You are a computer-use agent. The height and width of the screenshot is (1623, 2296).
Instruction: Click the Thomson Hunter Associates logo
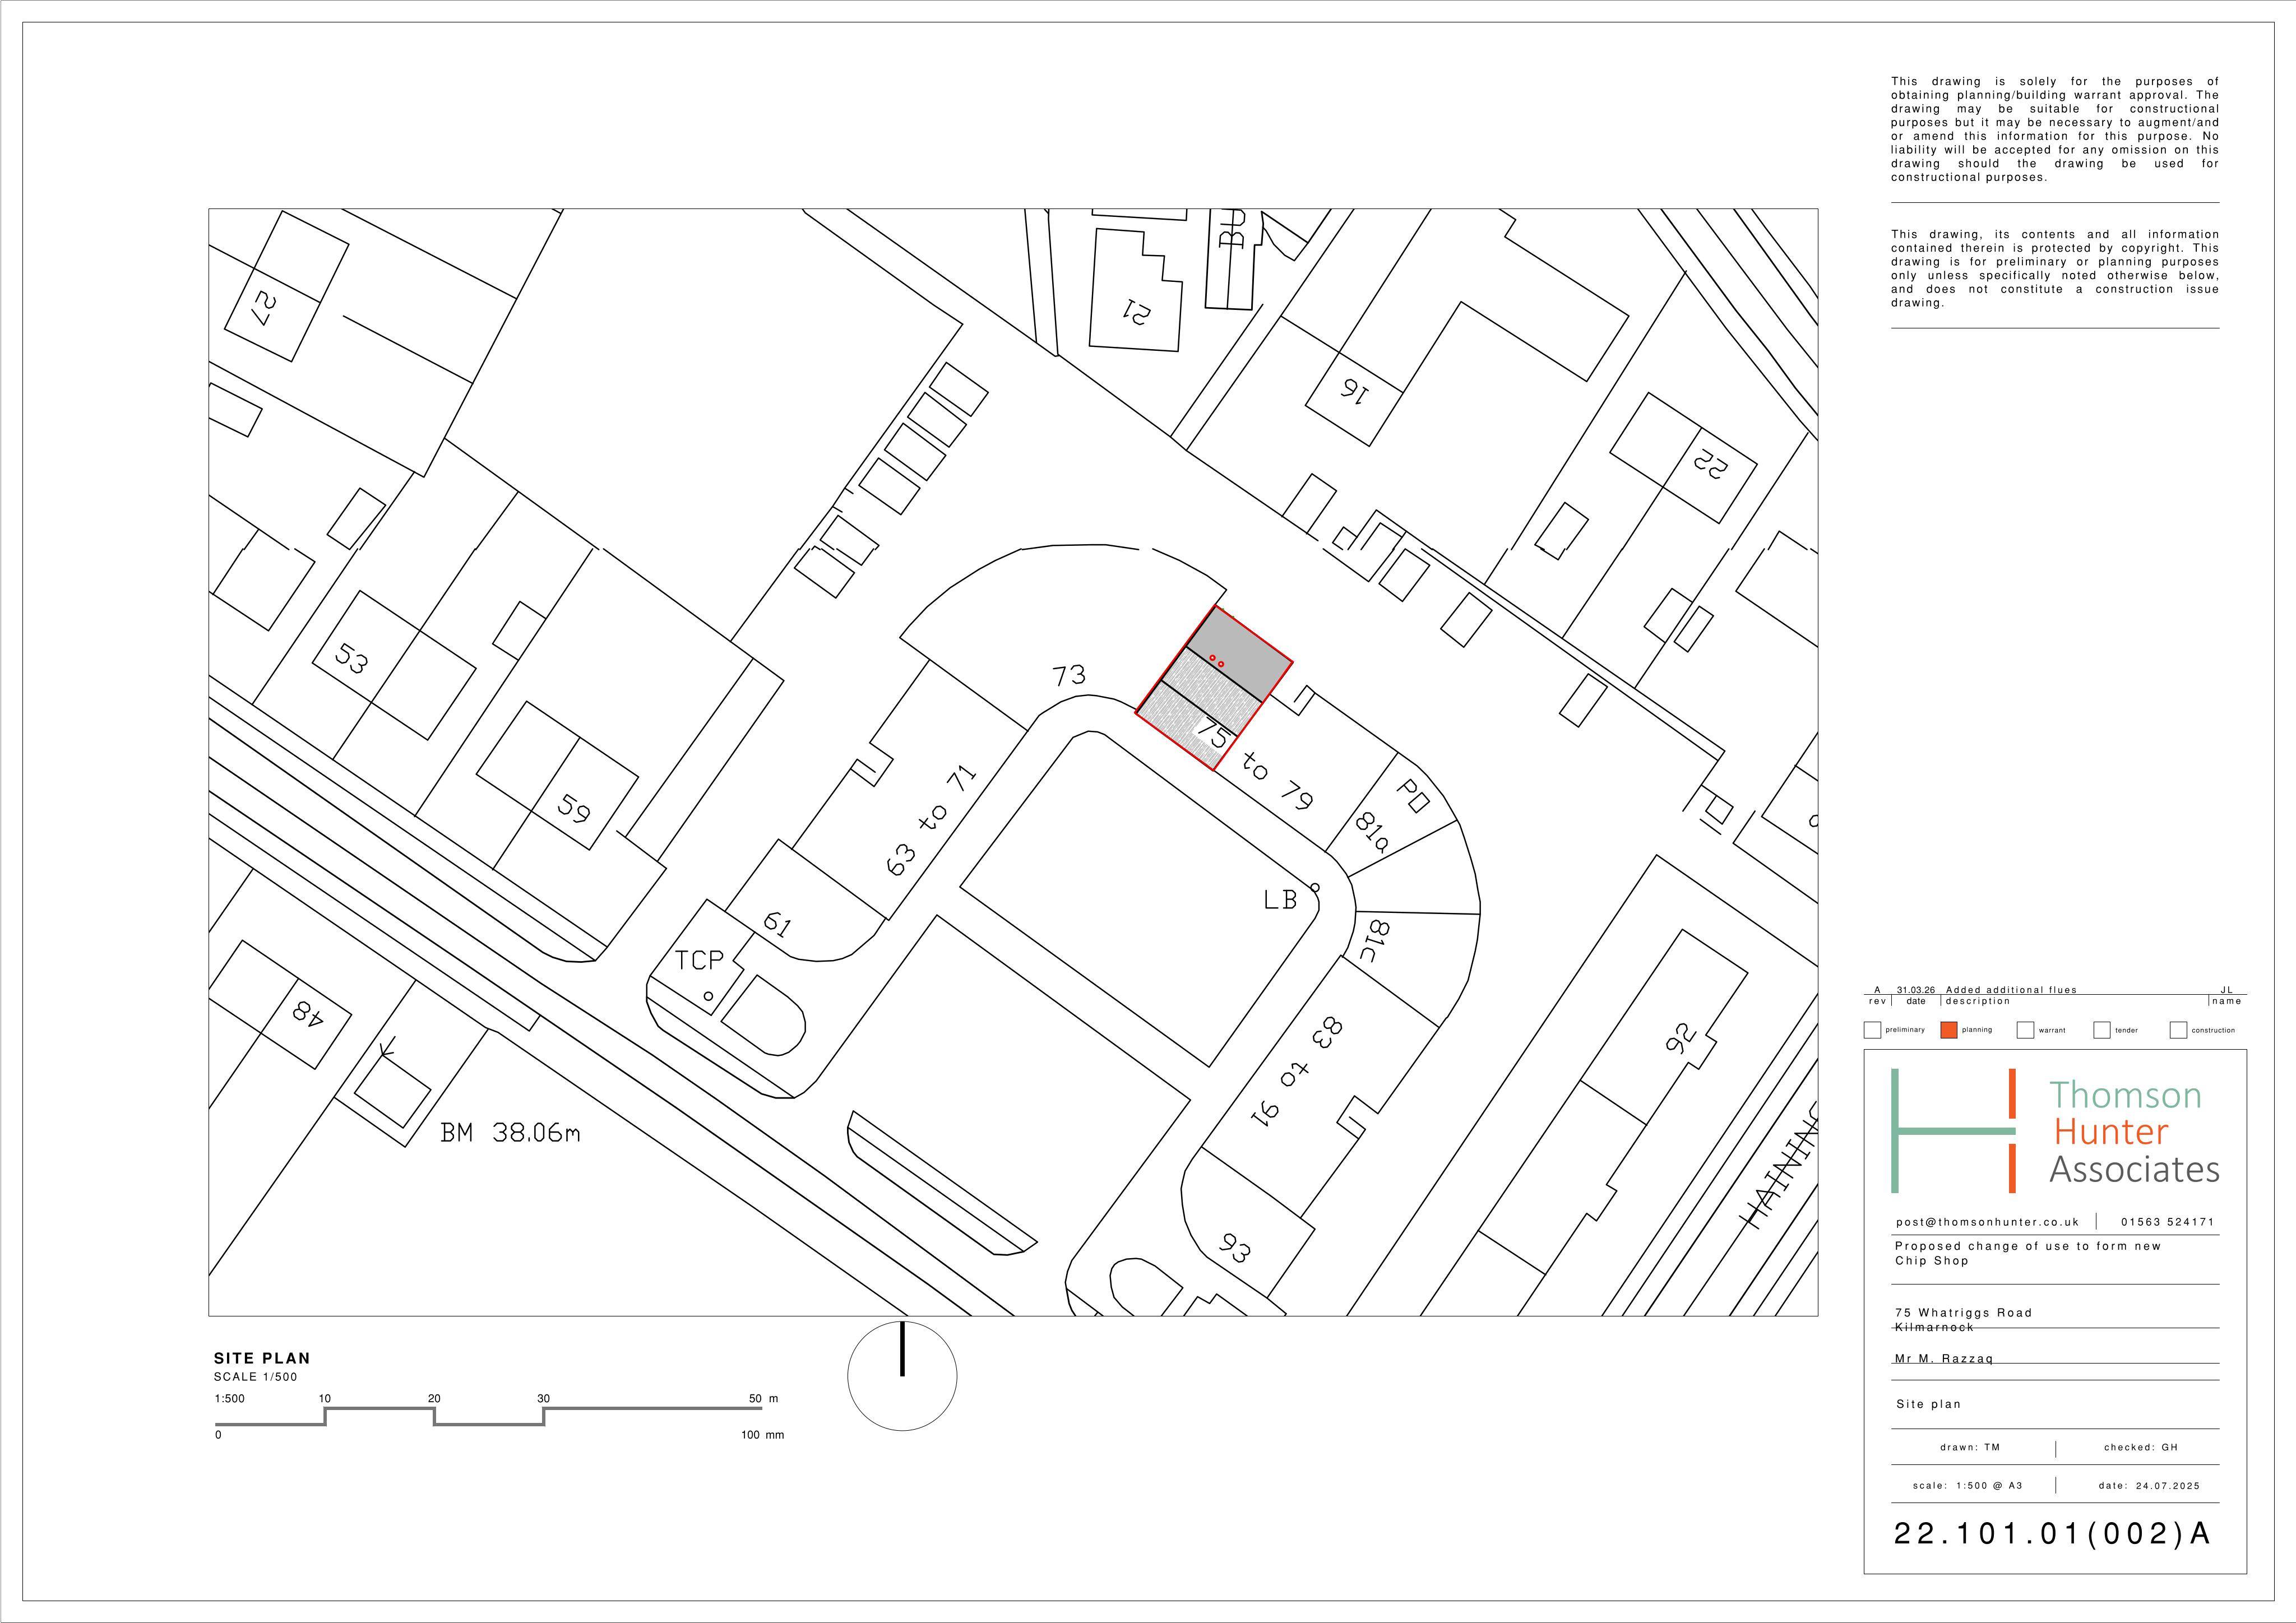click(2055, 1131)
